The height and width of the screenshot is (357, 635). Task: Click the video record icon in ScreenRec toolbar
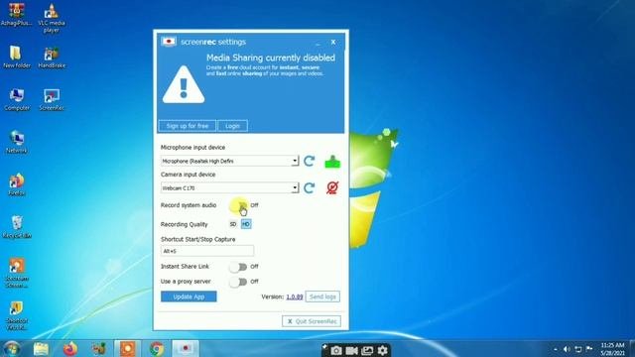click(x=351, y=350)
